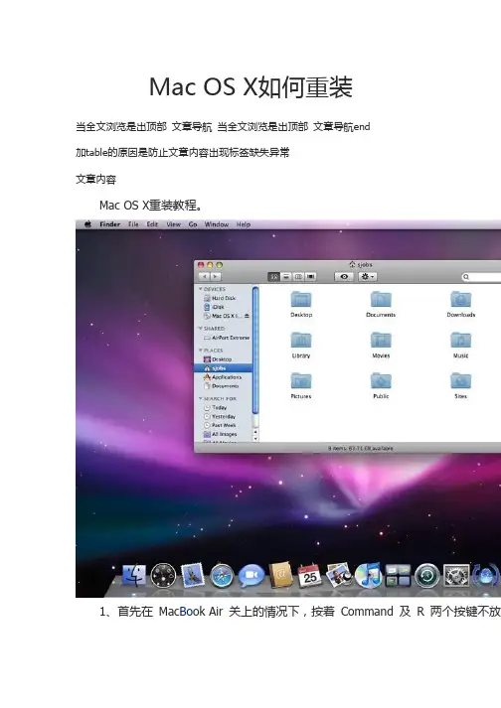This screenshot has width=501, height=708.
Task: Open iTunes from the Dock
Action: (368, 575)
